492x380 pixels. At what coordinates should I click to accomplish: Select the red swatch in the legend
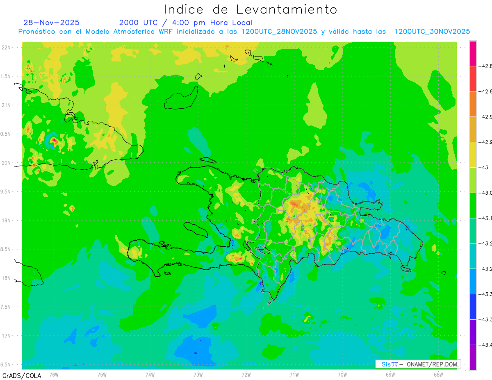[473, 79]
